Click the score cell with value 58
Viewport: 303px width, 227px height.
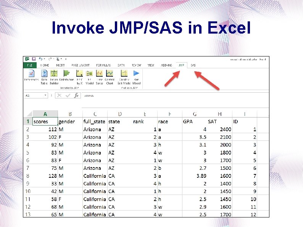45,199
